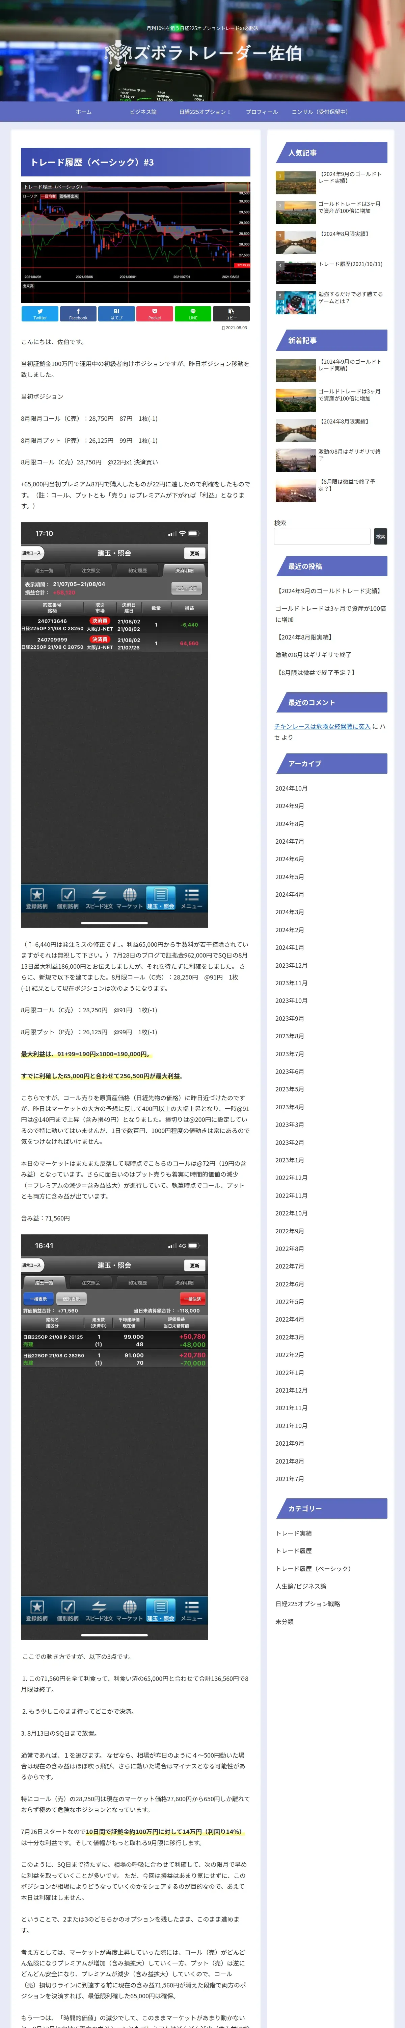Image resolution: width=405 pixels, height=2028 pixels.
Task: Open the 2022年2月 archive
Action: point(289,1355)
